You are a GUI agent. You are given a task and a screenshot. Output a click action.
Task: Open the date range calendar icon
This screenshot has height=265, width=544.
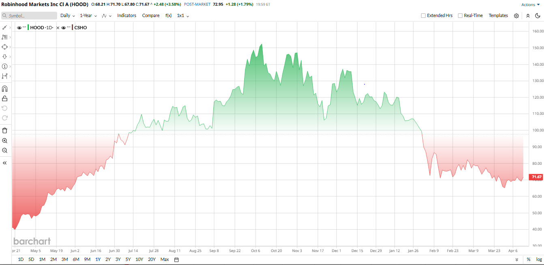(176, 260)
